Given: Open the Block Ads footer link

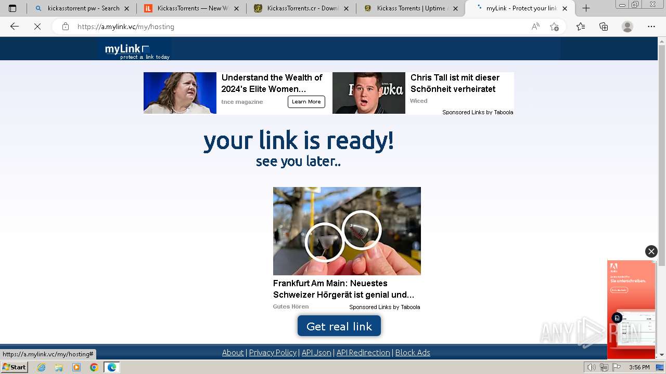Looking at the screenshot, I should coord(413,353).
